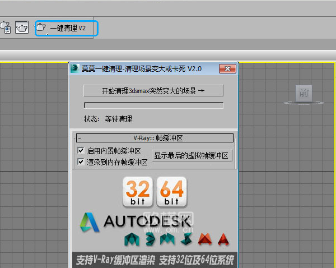This screenshot has height=268, width=336.
Task: Toggle 启用内置帧缓冲区 checkbox
Action: point(81,151)
